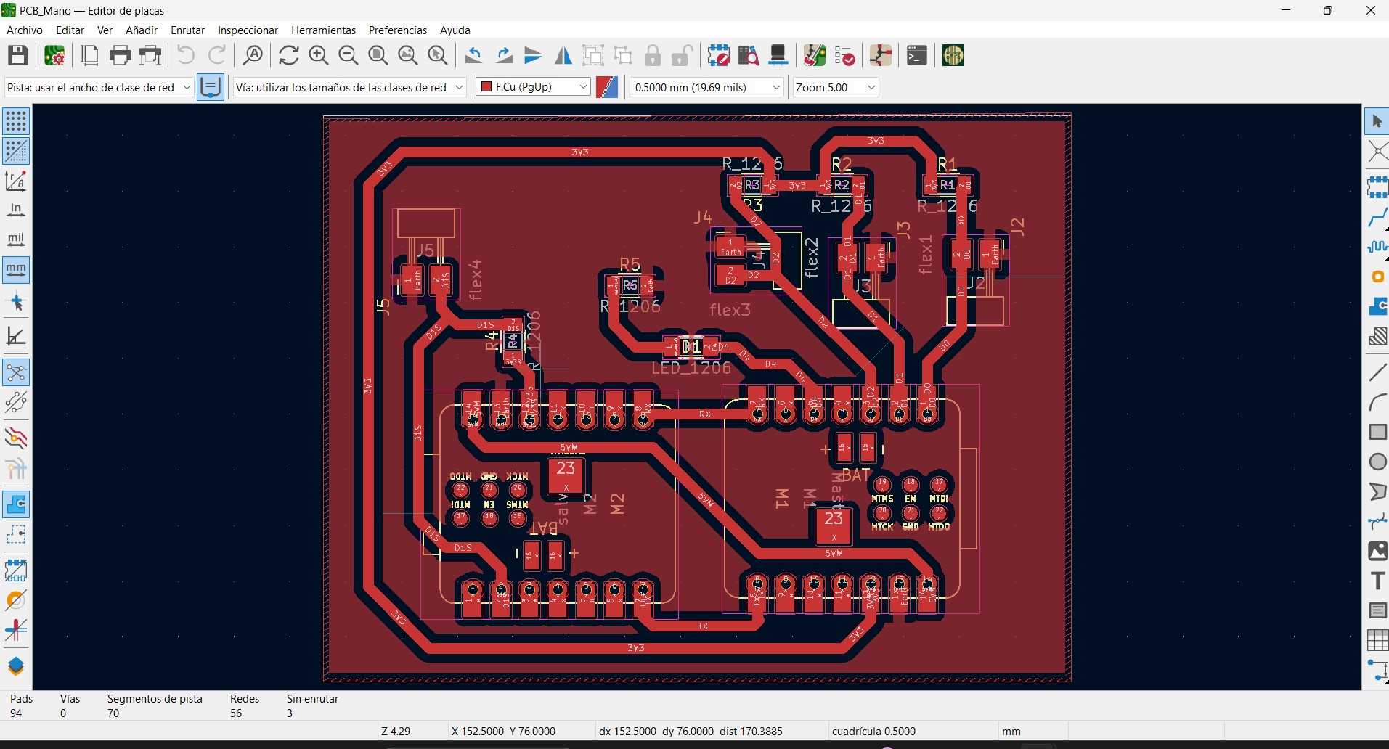The image size is (1389, 749).
Task: Click the plot icon beside print
Action: pos(150,55)
